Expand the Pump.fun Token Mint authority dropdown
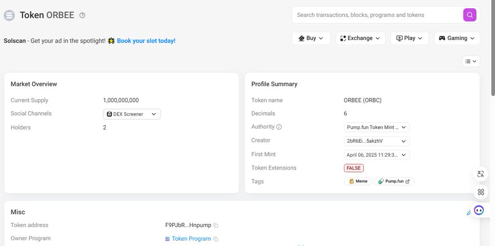The height and width of the screenshot is (246, 495). click(377, 127)
